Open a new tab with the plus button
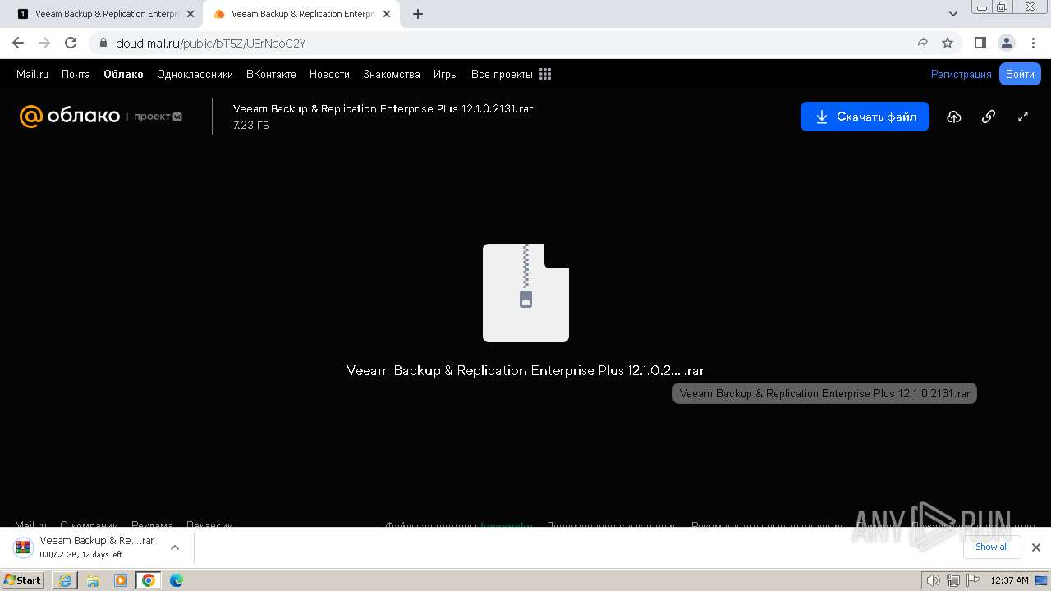The width and height of the screenshot is (1051, 591). click(x=418, y=14)
